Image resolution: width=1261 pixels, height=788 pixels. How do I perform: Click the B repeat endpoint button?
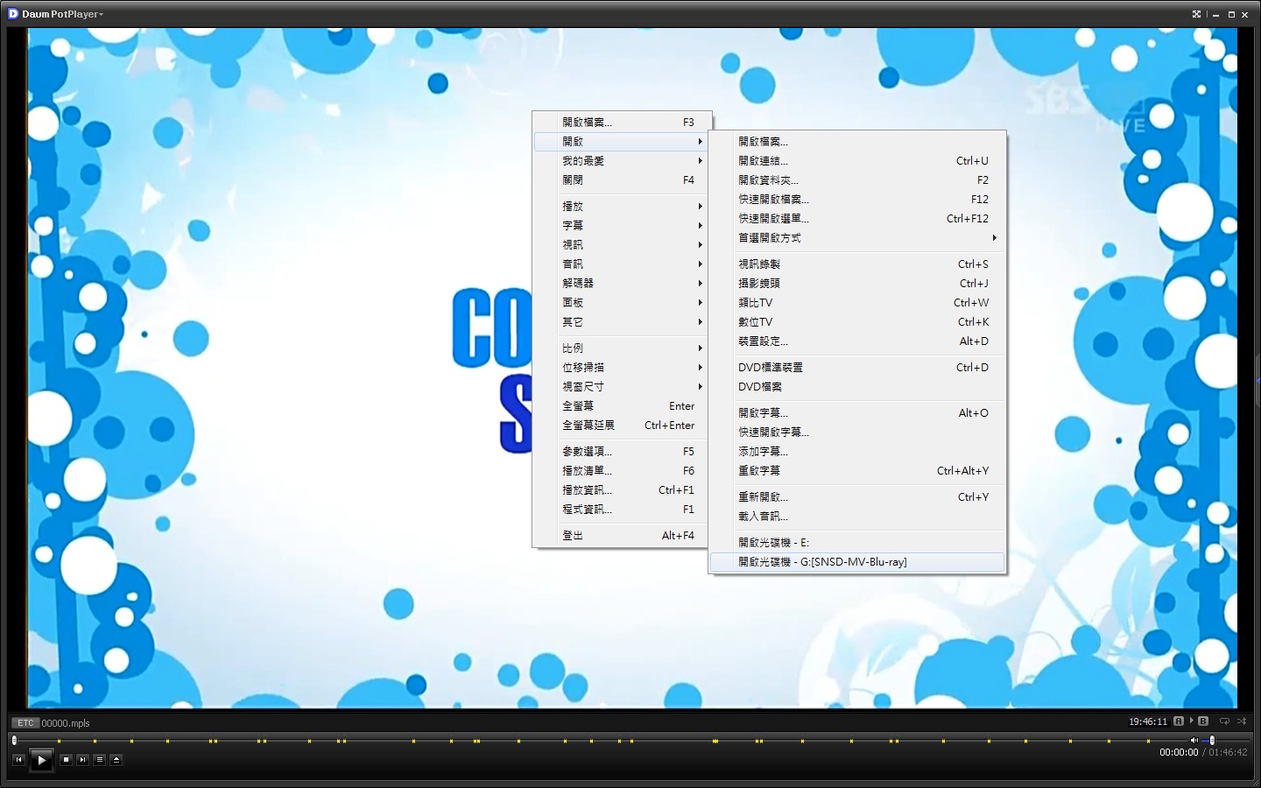click(x=1203, y=721)
